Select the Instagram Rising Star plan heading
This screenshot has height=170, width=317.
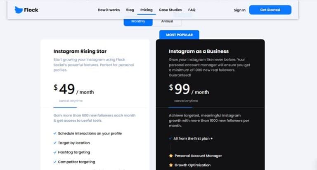coord(80,51)
